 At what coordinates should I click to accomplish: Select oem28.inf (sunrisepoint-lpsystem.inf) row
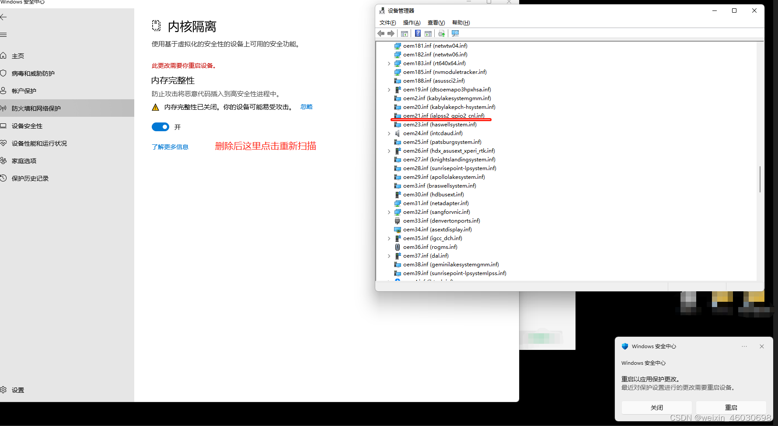pyautogui.click(x=445, y=168)
